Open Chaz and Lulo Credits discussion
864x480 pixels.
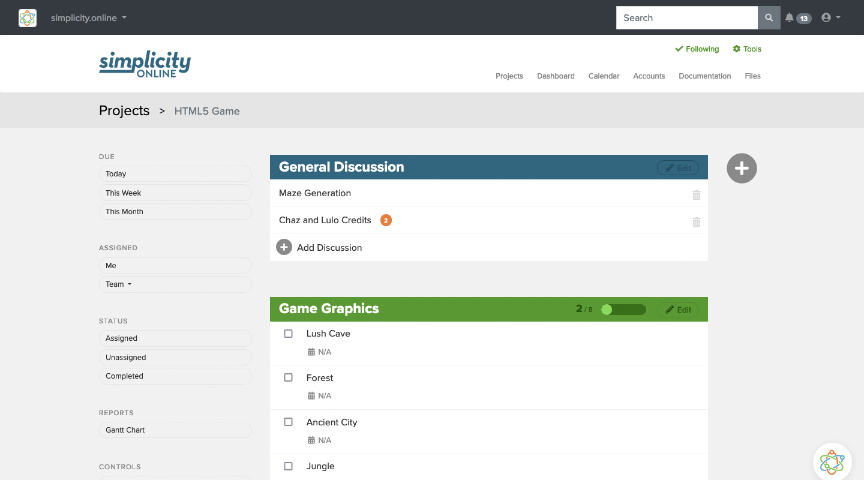pos(325,220)
